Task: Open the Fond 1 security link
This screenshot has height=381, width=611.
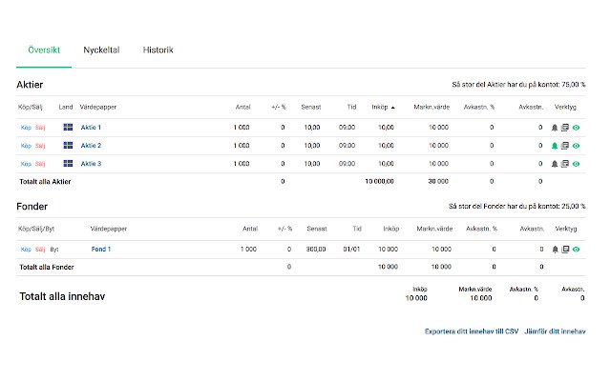Action: [x=101, y=249]
